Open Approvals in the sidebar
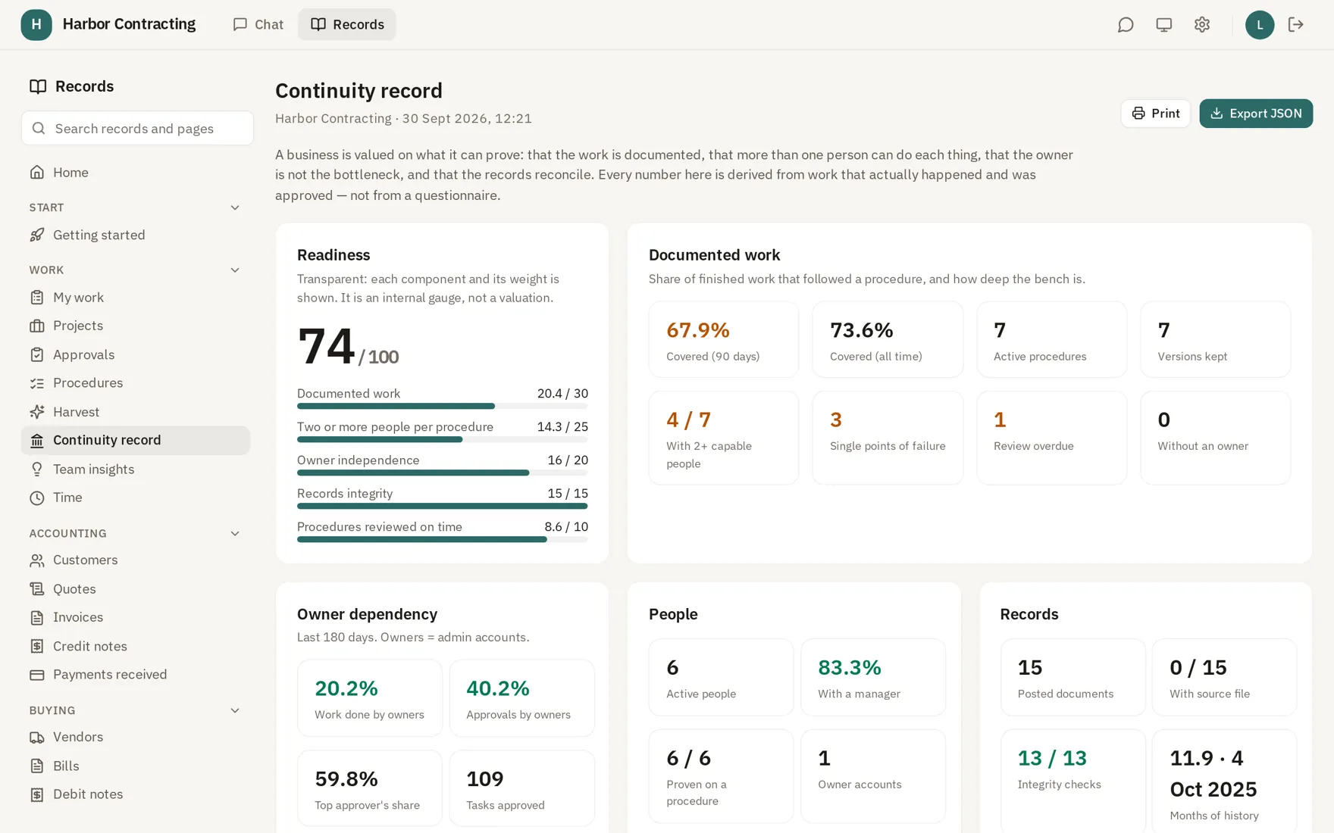This screenshot has width=1334, height=833. [x=136, y=354]
